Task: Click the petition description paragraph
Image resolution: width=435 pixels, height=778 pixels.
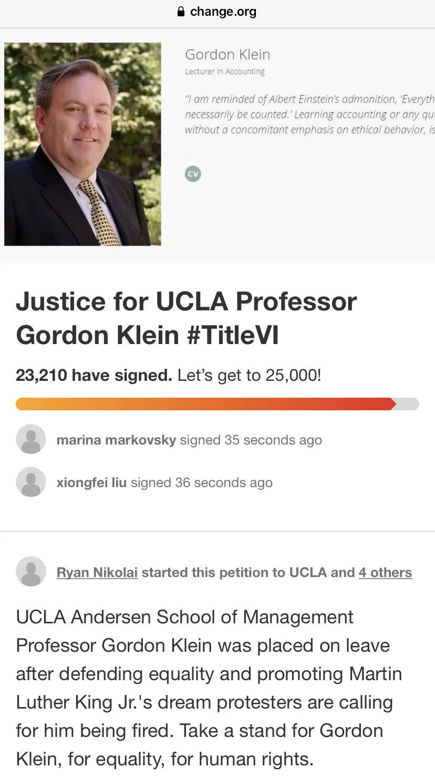Action: click(x=209, y=688)
